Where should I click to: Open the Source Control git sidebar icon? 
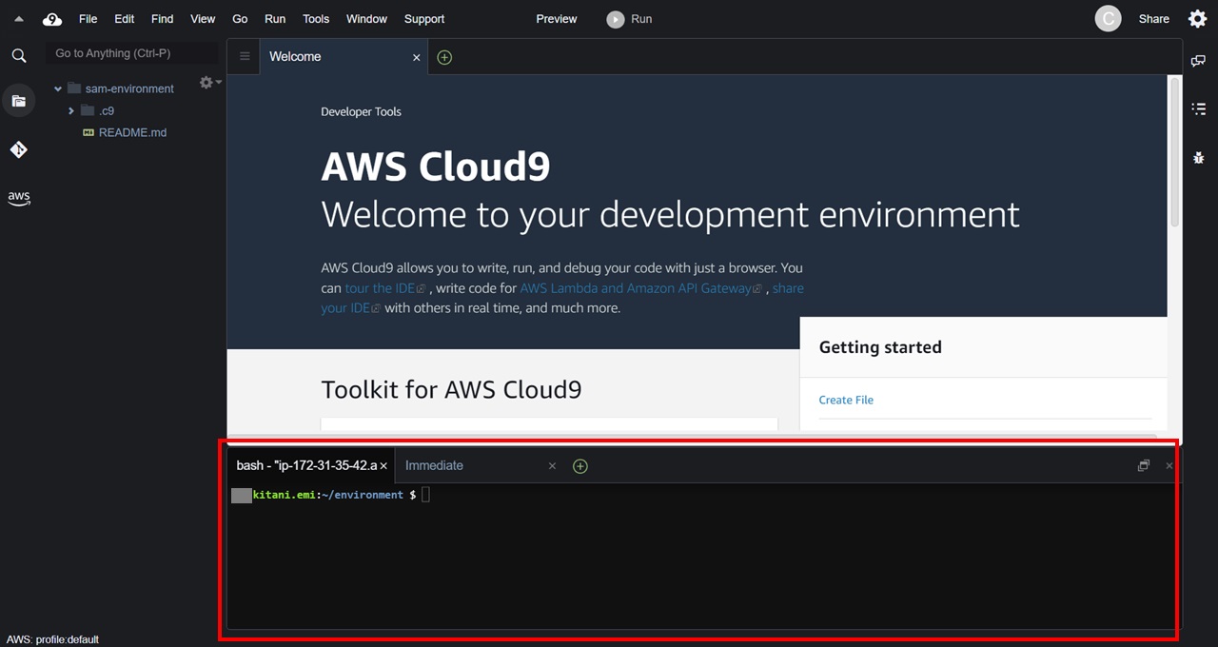(19, 149)
